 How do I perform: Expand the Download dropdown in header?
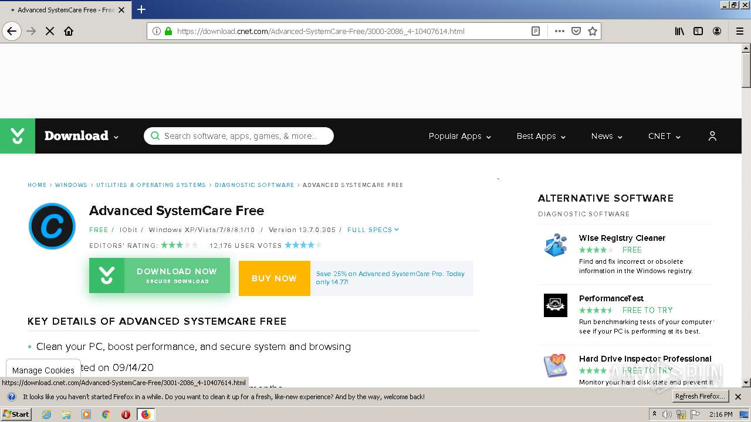coord(82,136)
